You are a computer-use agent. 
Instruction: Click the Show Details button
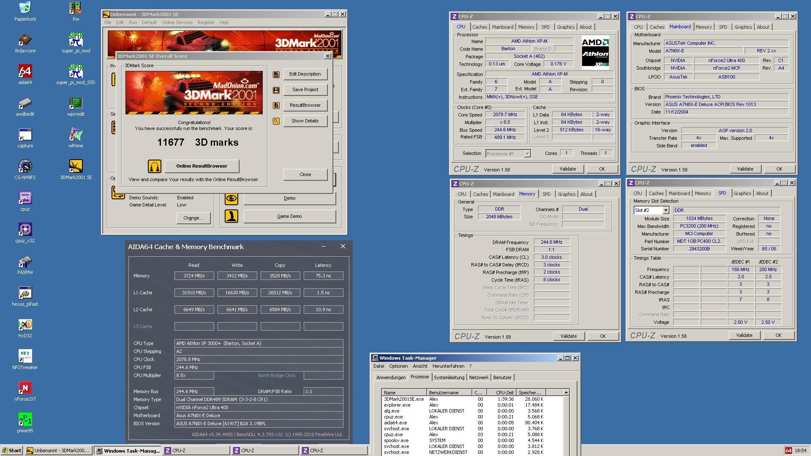point(305,121)
